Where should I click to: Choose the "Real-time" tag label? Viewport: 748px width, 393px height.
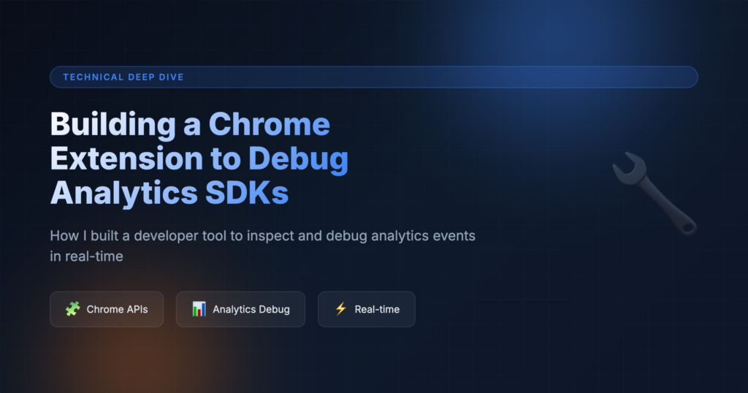(x=377, y=309)
